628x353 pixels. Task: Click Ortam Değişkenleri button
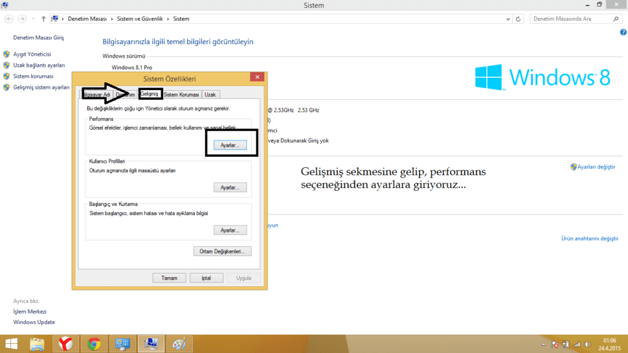[x=222, y=251]
